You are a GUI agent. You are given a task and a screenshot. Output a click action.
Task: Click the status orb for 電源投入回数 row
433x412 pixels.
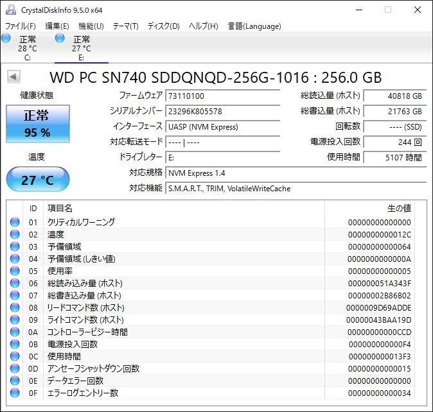tap(15, 345)
